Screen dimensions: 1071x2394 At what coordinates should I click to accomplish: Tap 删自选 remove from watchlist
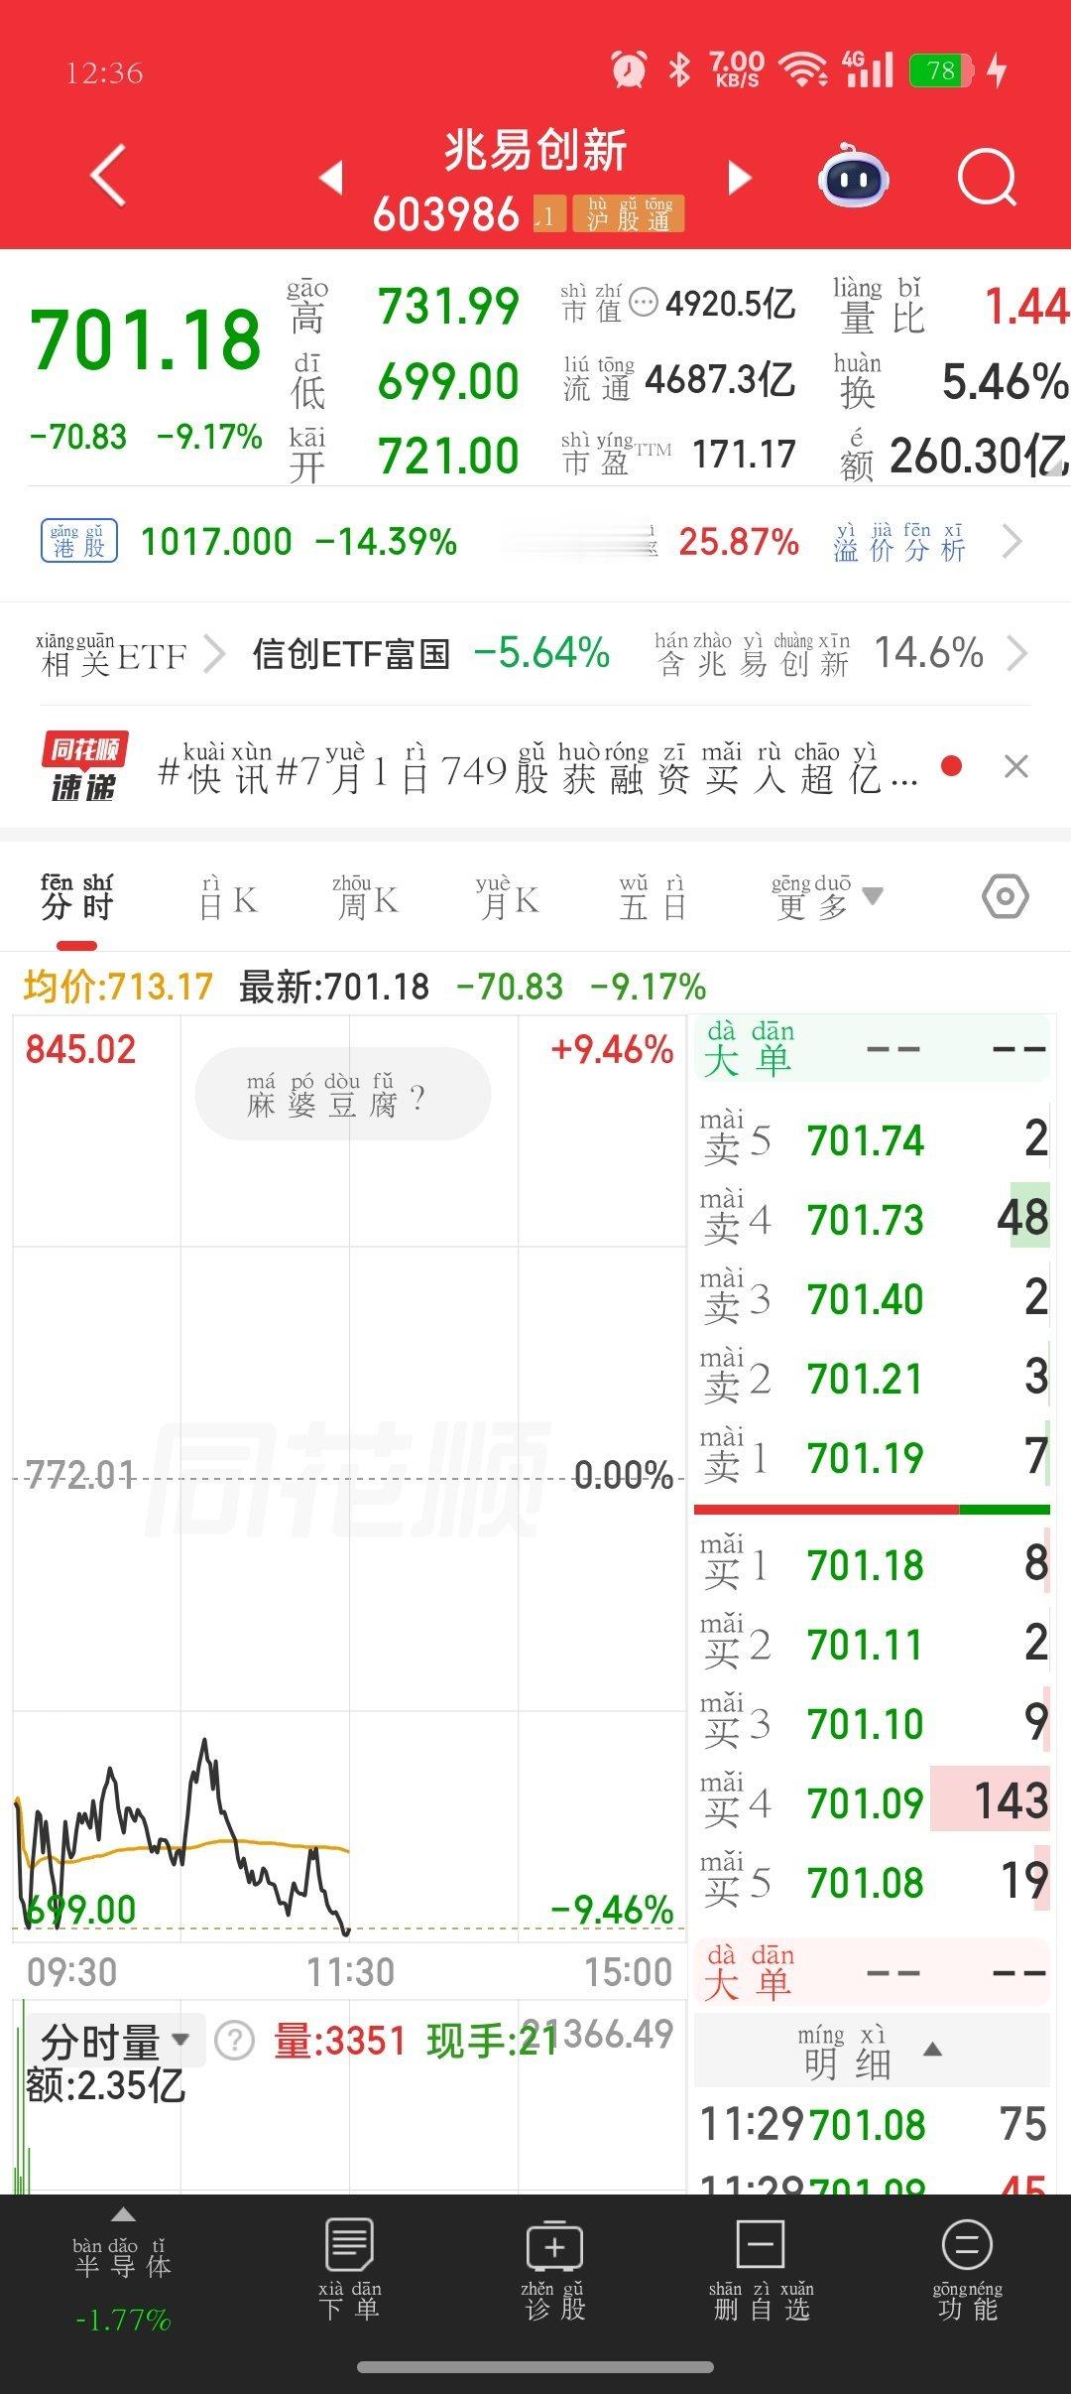(x=761, y=2270)
